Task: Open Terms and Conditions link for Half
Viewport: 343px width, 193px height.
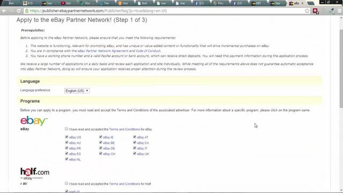Action: pyautogui.click(x=124, y=184)
